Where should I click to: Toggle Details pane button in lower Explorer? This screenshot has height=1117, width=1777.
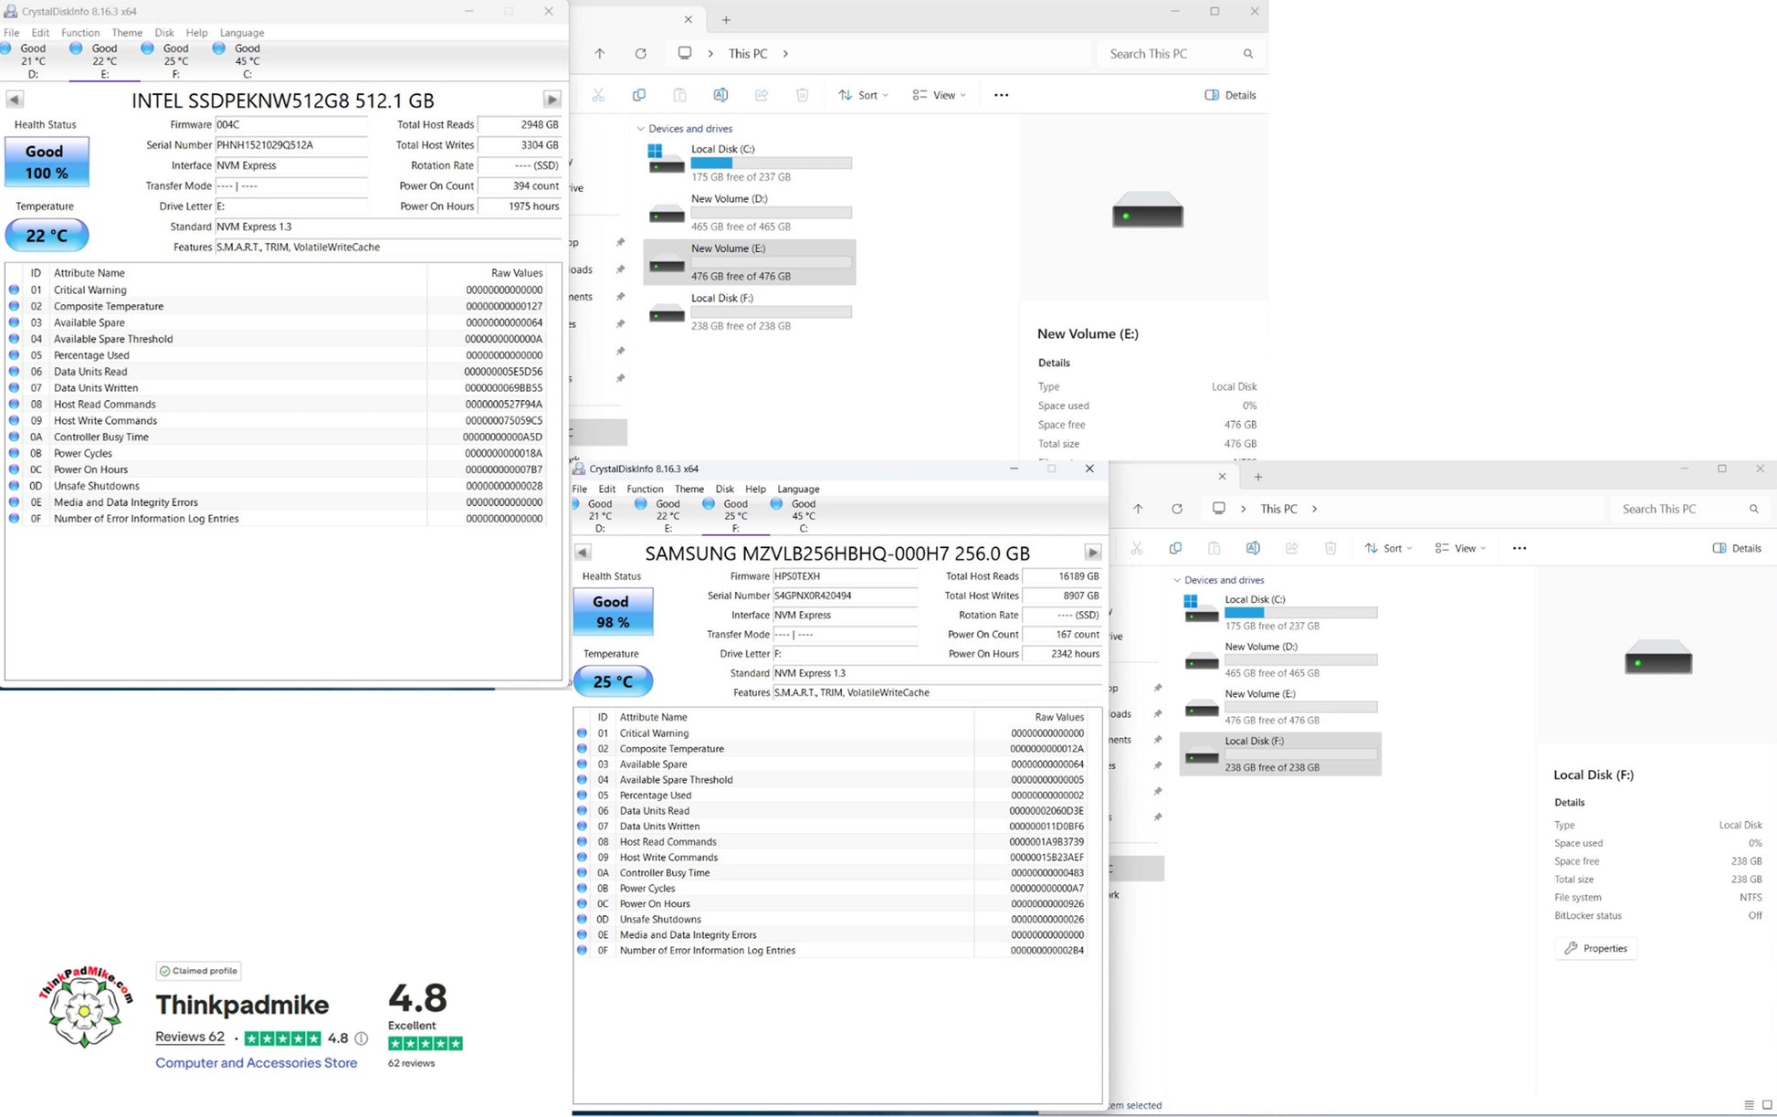tap(1737, 548)
